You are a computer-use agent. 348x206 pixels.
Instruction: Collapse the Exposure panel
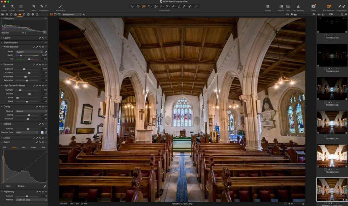(2, 64)
